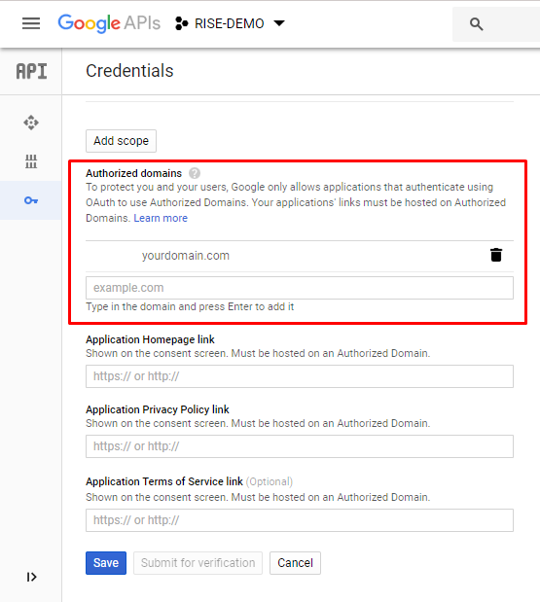Expand the RISE-DEMO project dropdown arrow

[279, 23]
